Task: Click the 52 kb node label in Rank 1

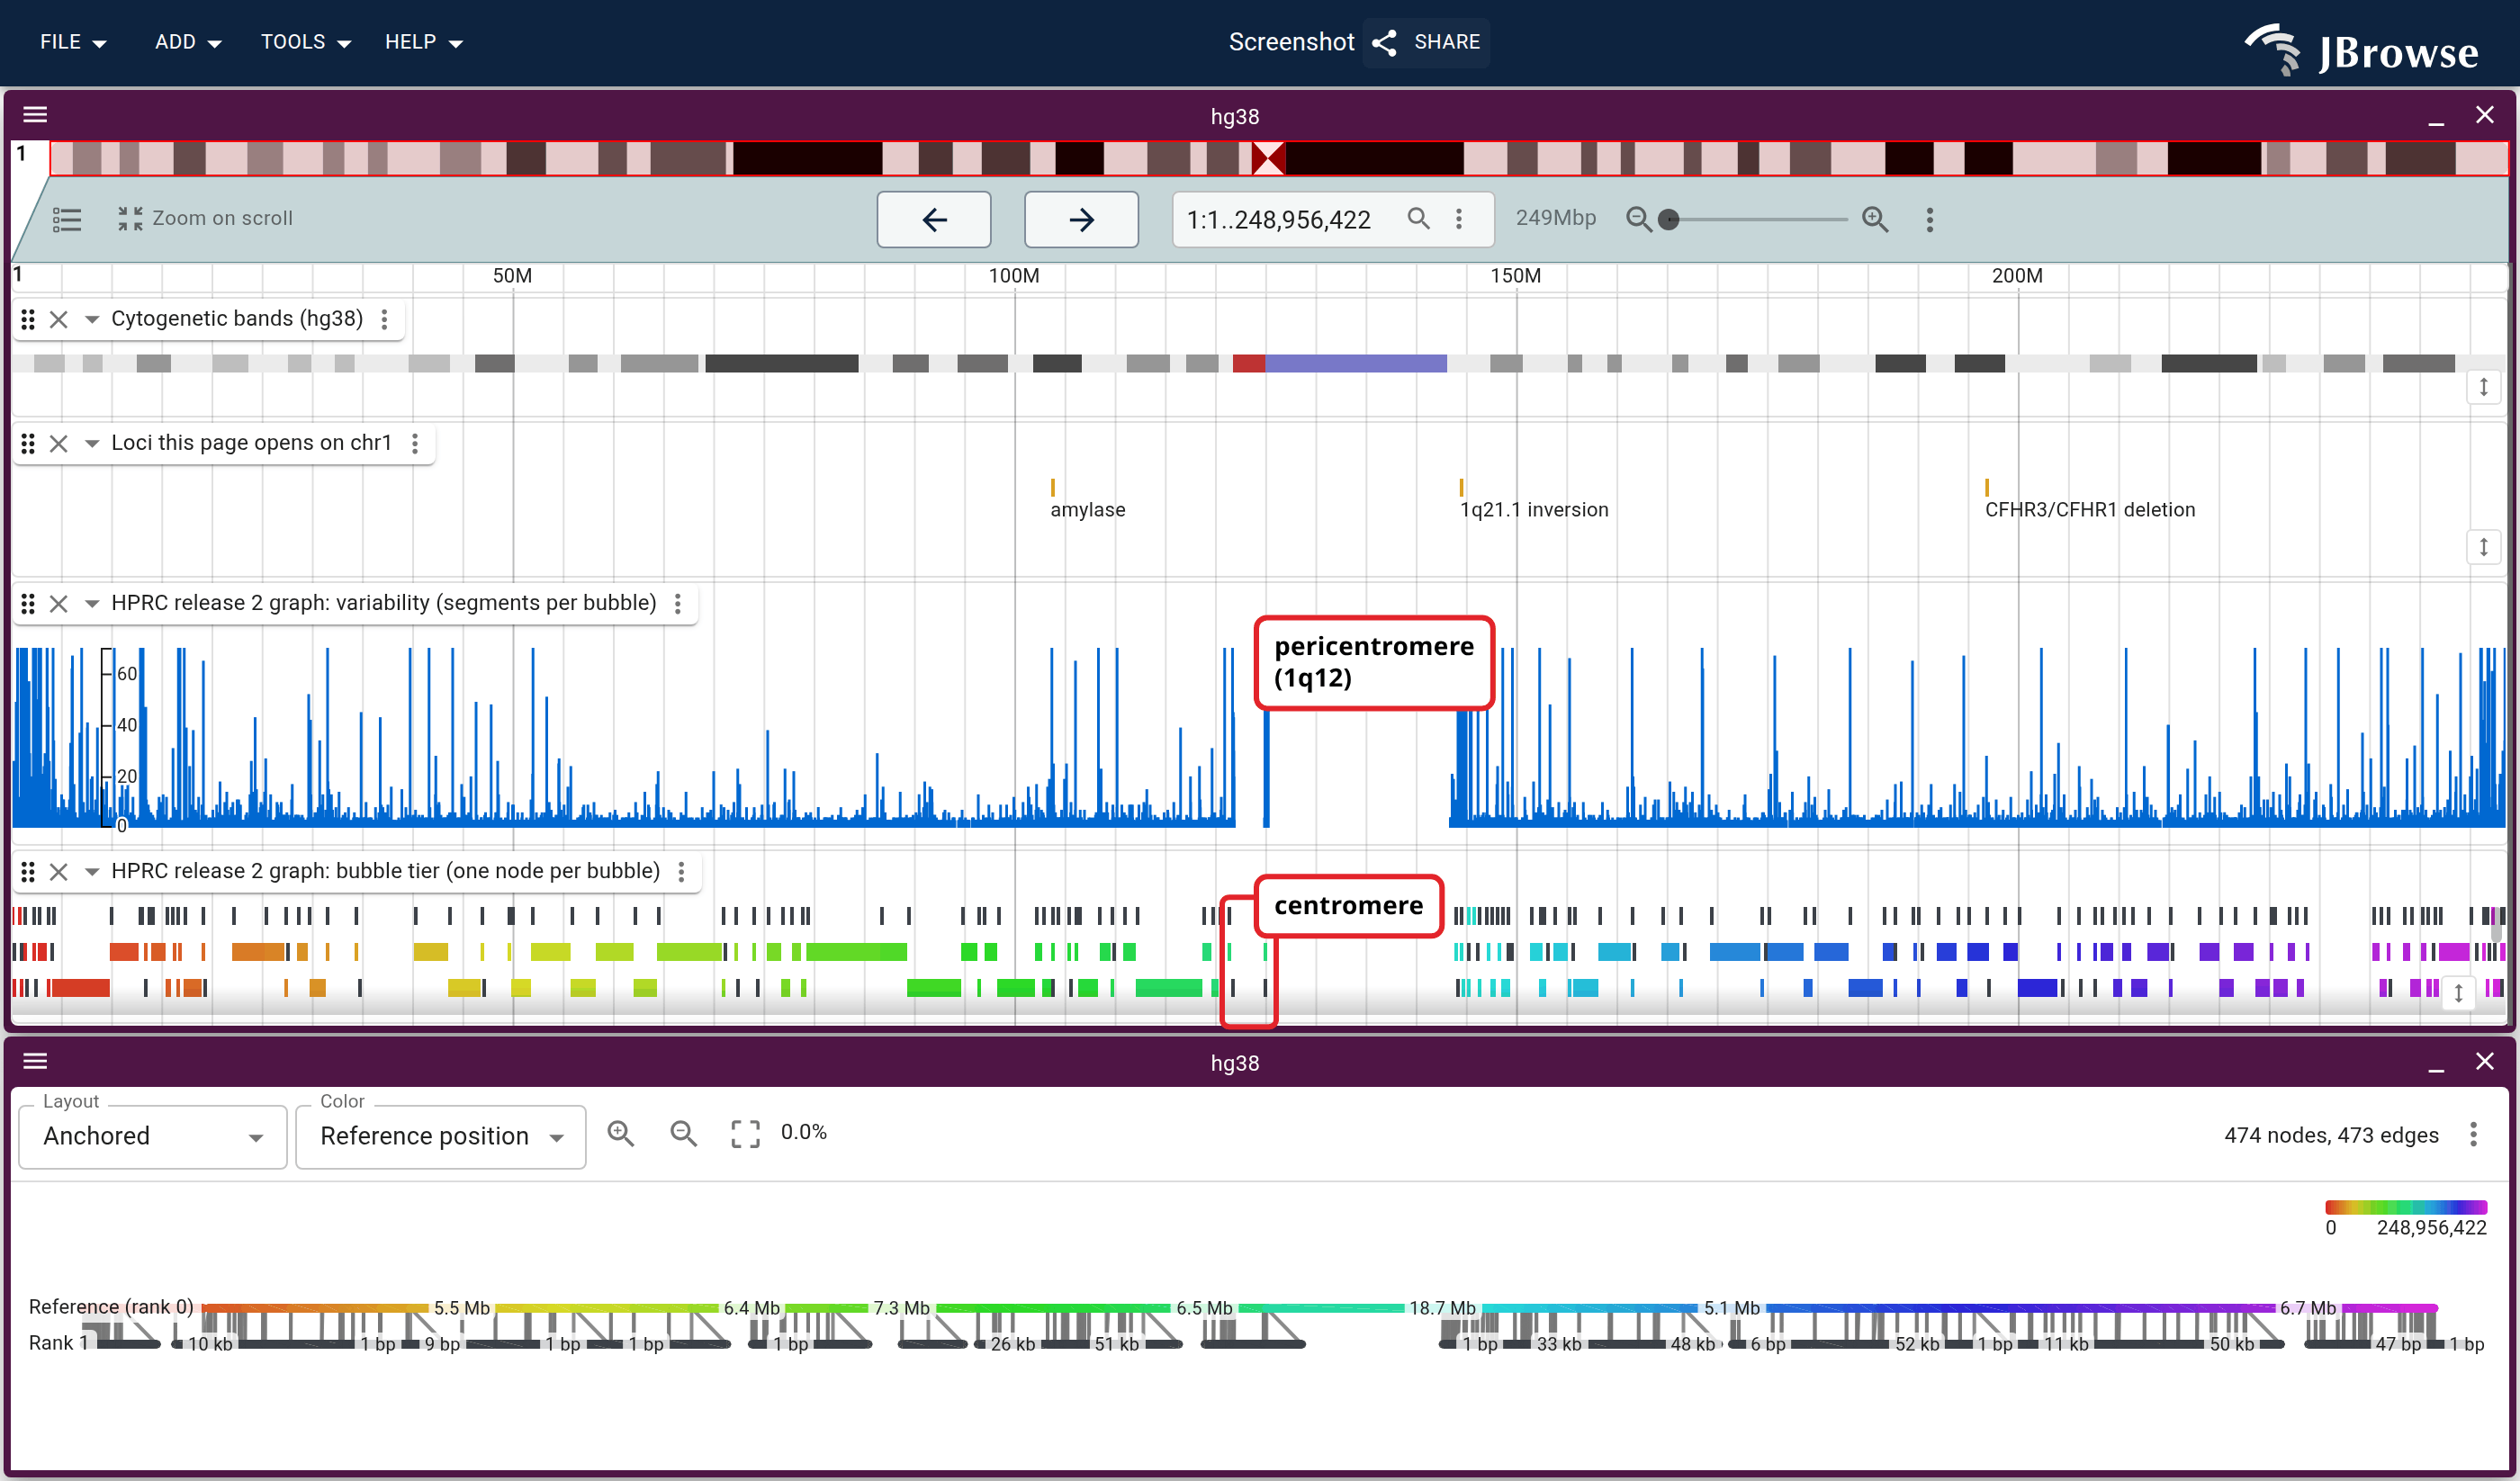Action: click(x=1917, y=1344)
